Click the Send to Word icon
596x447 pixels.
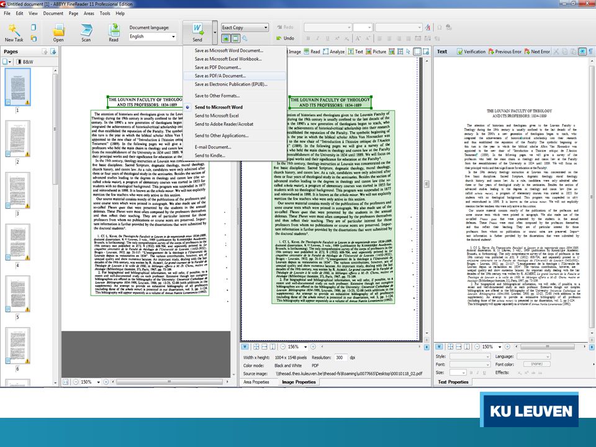pos(197,29)
